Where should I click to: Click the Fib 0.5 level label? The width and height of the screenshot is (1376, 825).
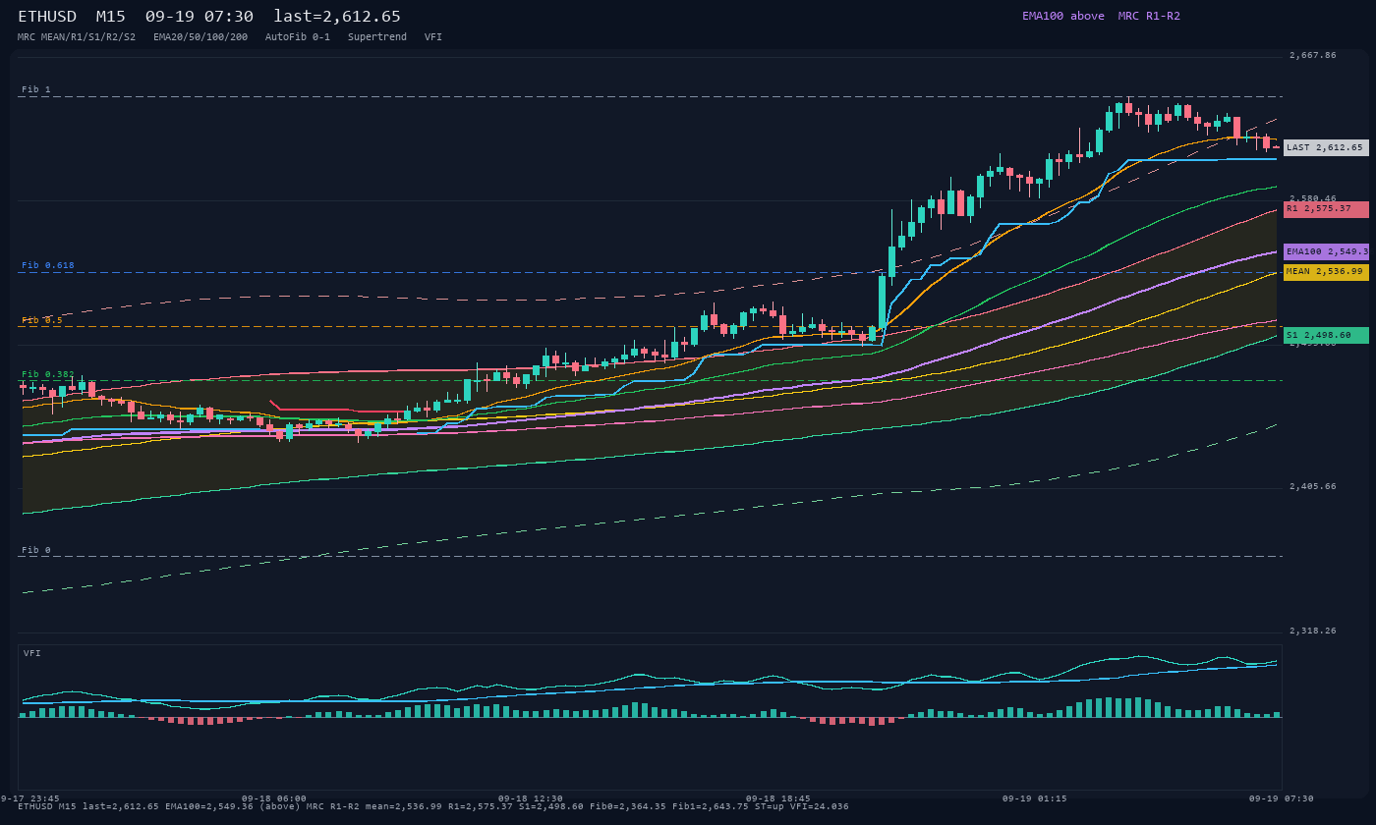42,320
